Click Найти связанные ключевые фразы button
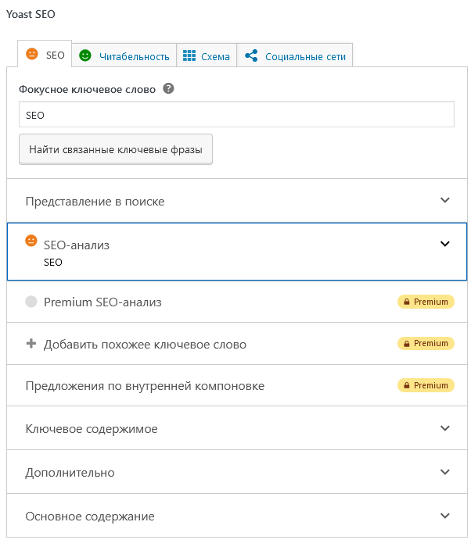Image resolution: width=471 pixels, height=547 pixels. [116, 149]
